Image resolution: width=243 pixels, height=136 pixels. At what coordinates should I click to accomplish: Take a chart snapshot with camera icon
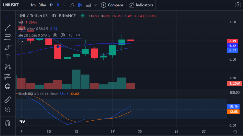tap(238, 5)
